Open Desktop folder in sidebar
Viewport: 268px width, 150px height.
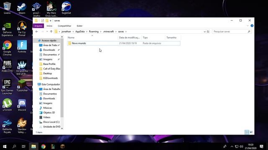(47, 73)
